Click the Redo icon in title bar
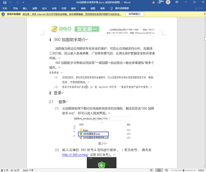206x172 pixels. point(18,2)
